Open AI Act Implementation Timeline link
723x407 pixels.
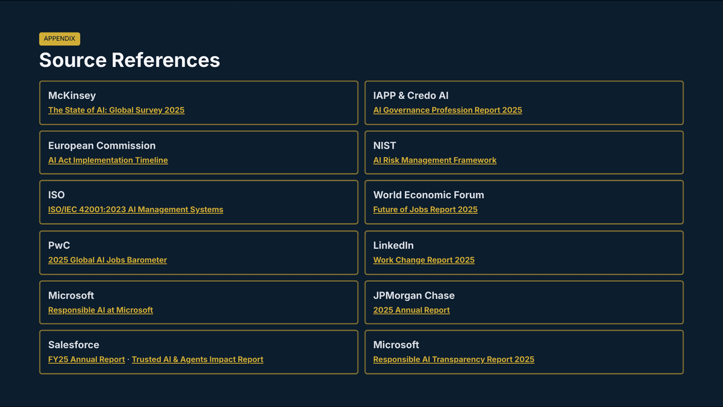(x=108, y=160)
